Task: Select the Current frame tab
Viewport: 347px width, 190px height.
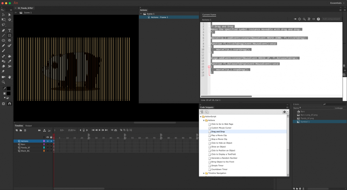Action: (209, 15)
